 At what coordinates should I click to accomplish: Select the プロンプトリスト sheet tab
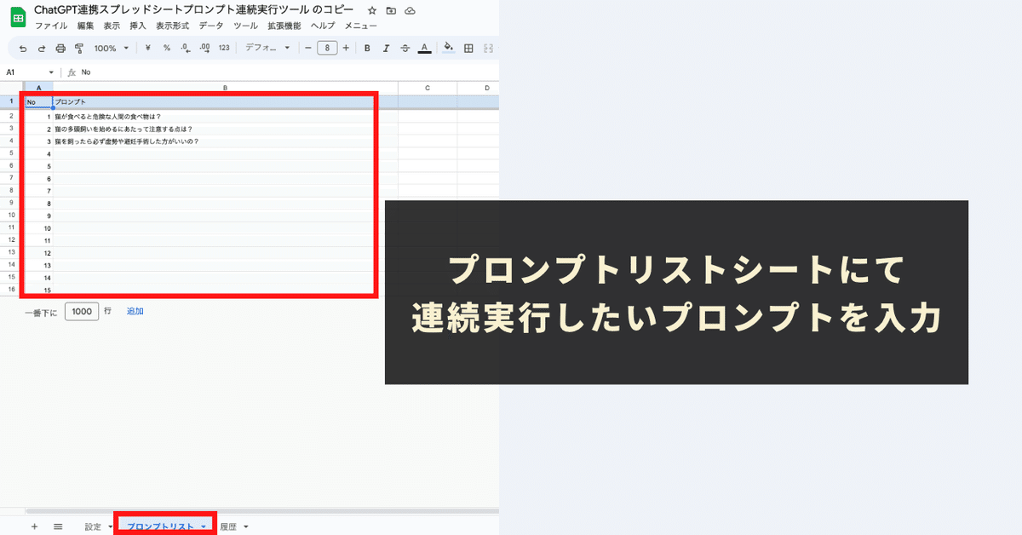pyautogui.click(x=161, y=527)
